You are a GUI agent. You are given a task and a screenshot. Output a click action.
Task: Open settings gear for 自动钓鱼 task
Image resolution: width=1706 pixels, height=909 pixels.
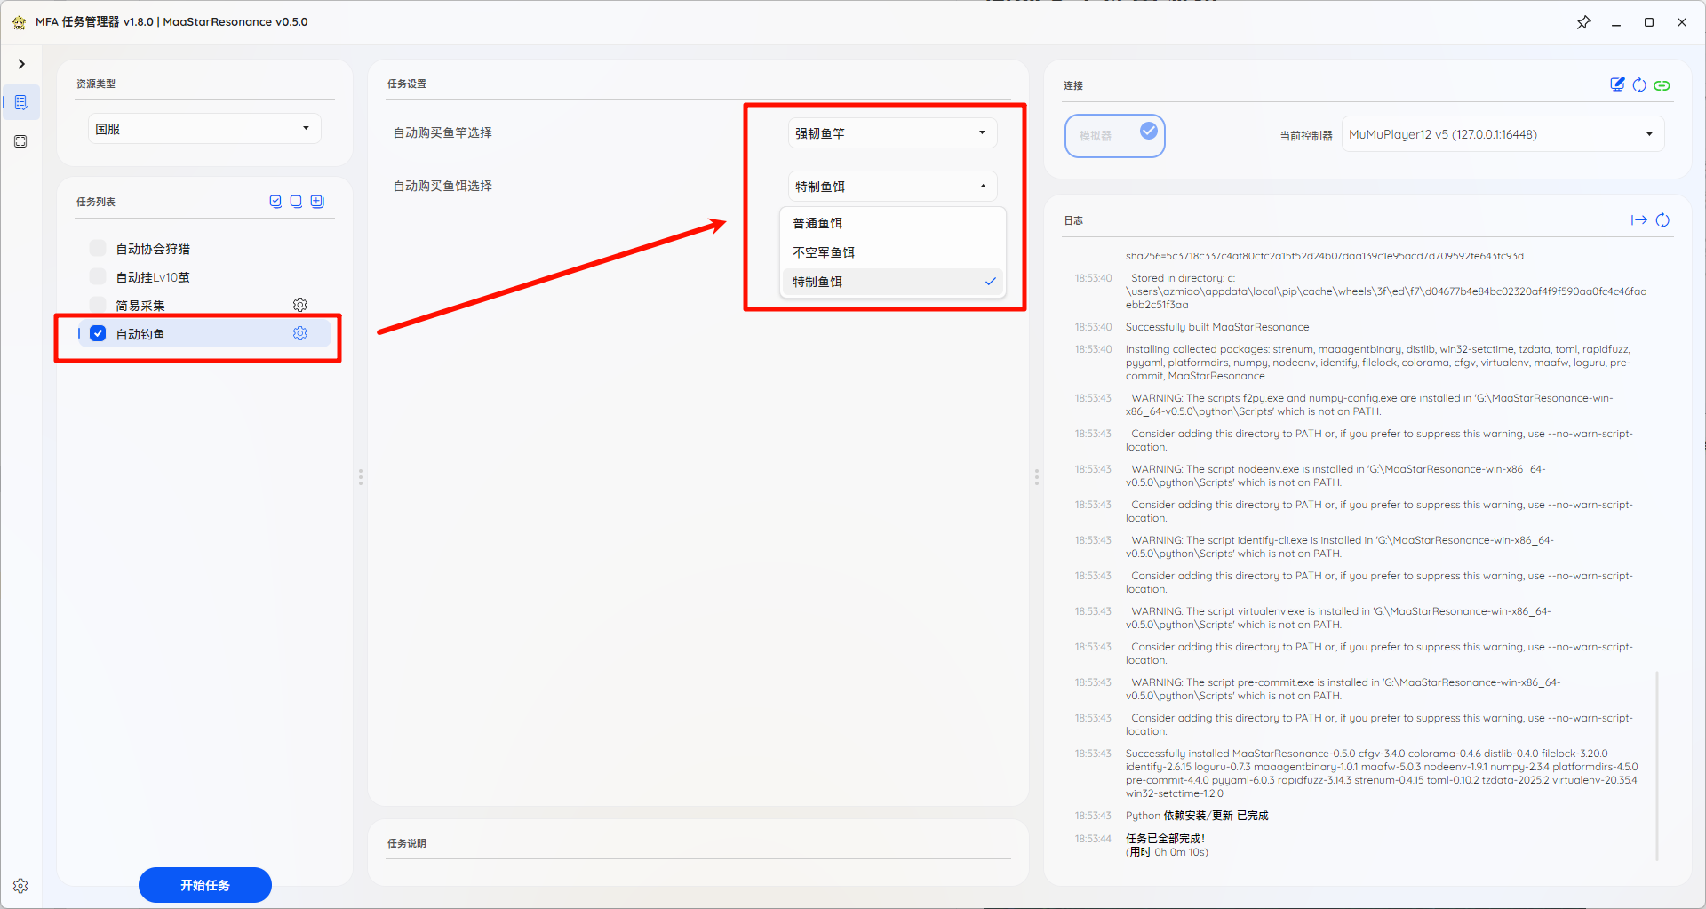[x=300, y=334]
